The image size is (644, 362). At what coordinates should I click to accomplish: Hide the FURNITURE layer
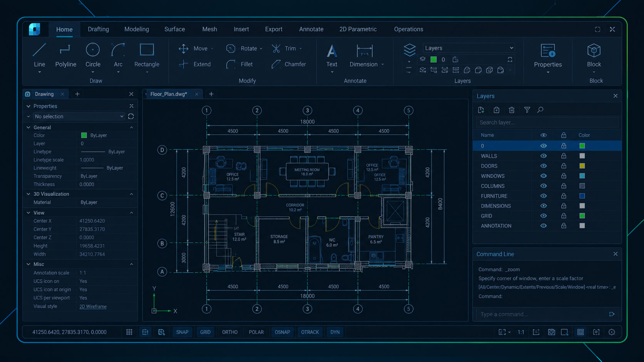(x=543, y=196)
